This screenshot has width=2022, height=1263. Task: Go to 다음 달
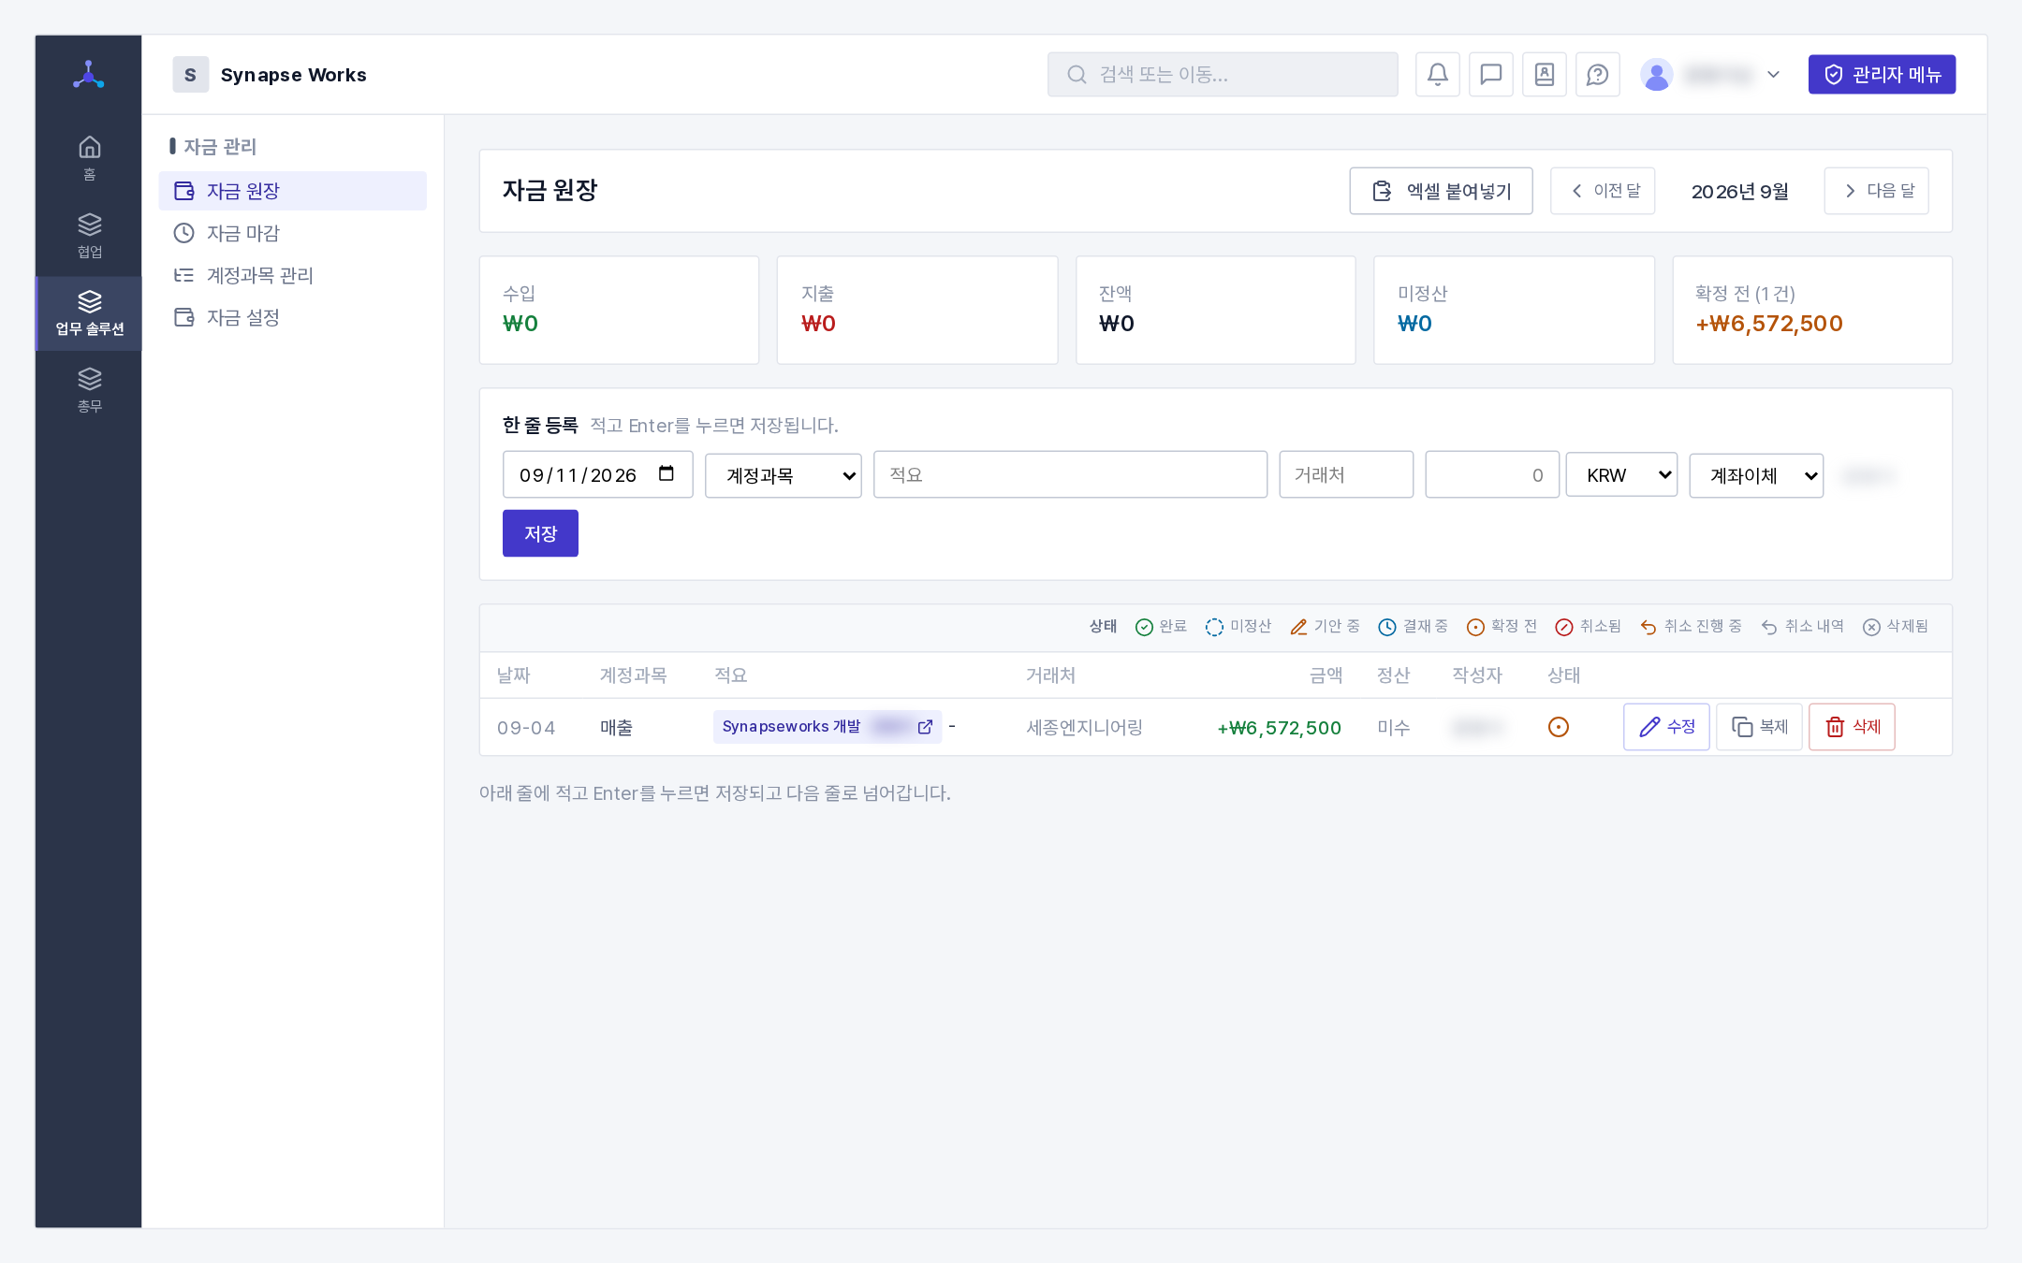(x=1876, y=191)
